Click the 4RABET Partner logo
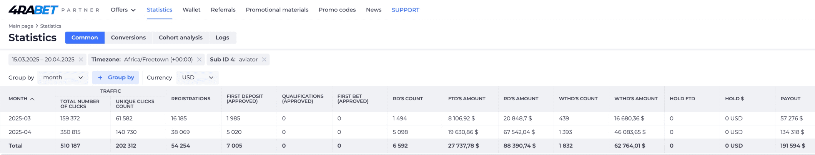Viewport: 815px width, 155px height. pyautogui.click(x=54, y=10)
